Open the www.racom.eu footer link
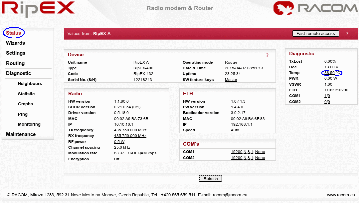 341,195
